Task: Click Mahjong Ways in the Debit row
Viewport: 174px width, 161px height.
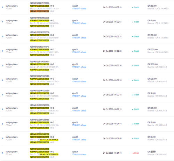Action: [x=11, y=152]
